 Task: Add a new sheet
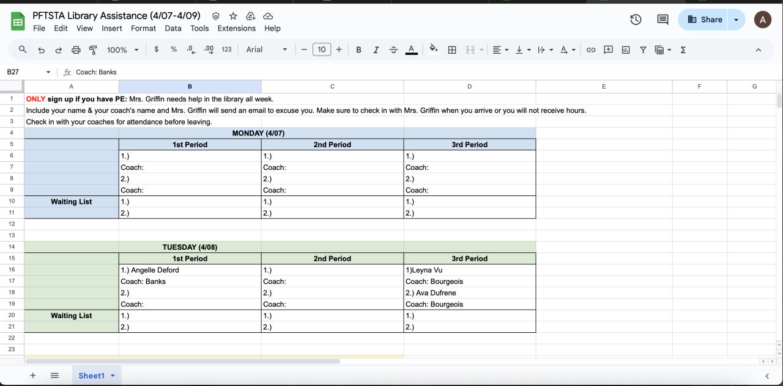[x=33, y=376]
